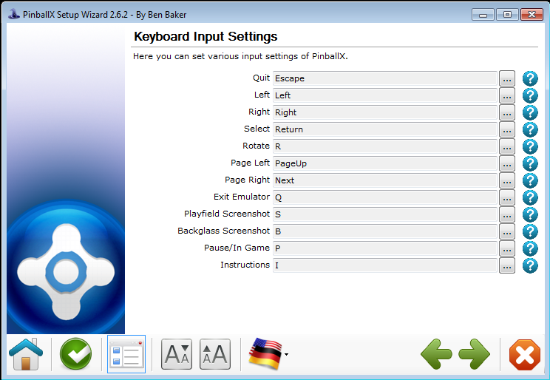
Task: Browse key for Exit Emulator with ... button
Action: tap(507, 197)
